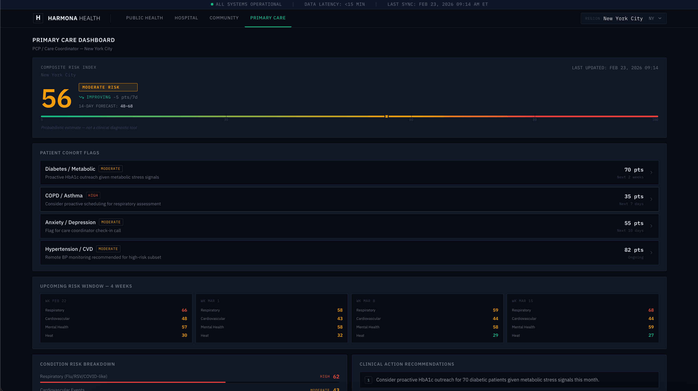The width and height of the screenshot is (698, 391).
Task: Click the green systems operational status dot
Action: (x=212, y=4)
